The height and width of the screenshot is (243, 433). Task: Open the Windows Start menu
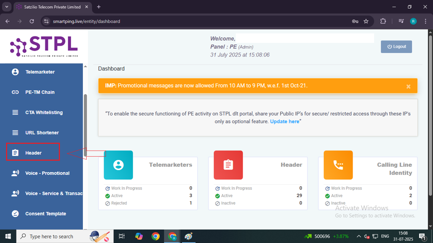click(8, 236)
